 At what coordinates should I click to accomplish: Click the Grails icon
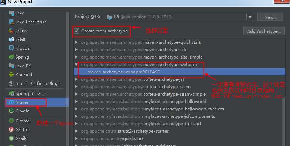coord(11,139)
